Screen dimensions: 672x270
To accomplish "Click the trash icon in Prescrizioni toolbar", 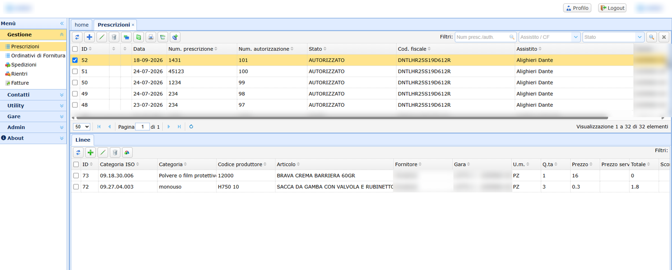I will coord(114,37).
